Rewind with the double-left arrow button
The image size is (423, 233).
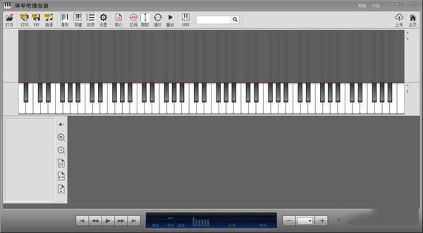[x=95, y=221]
